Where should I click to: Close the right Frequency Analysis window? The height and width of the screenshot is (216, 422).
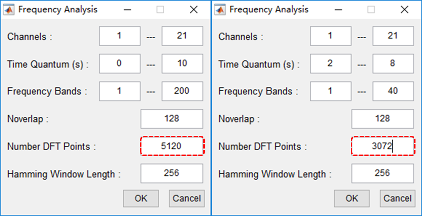click(405, 9)
